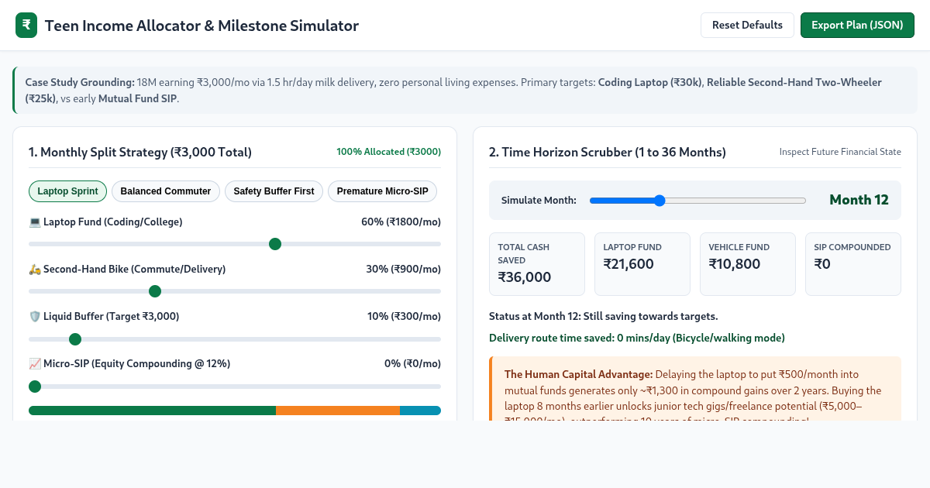
Task: Click the shield emoji beside Liquid Buffer
Action: 35,317
